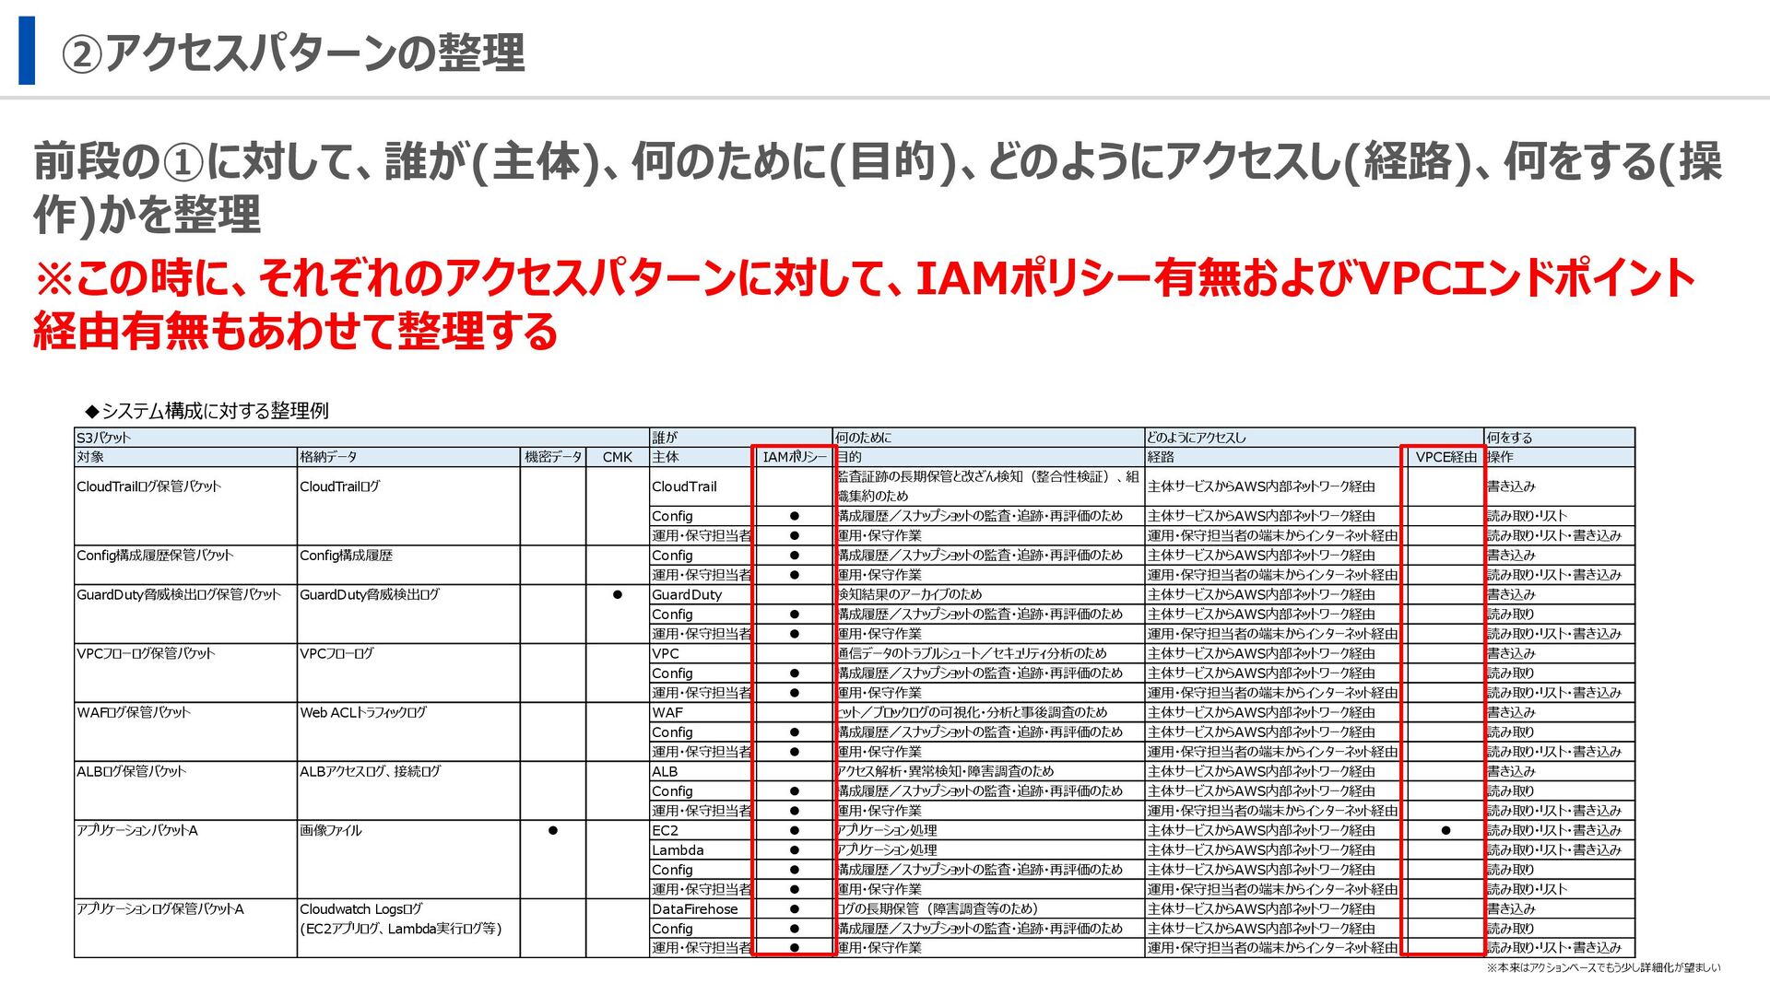The width and height of the screenshot is (1770, 995).
Task: Click the 何のために group header
Action: tap(988, 438)
